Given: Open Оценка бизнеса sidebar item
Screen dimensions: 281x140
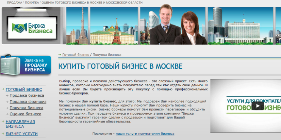Looking at the screenshot, I should pyautogui.click(x=25, y=114).
